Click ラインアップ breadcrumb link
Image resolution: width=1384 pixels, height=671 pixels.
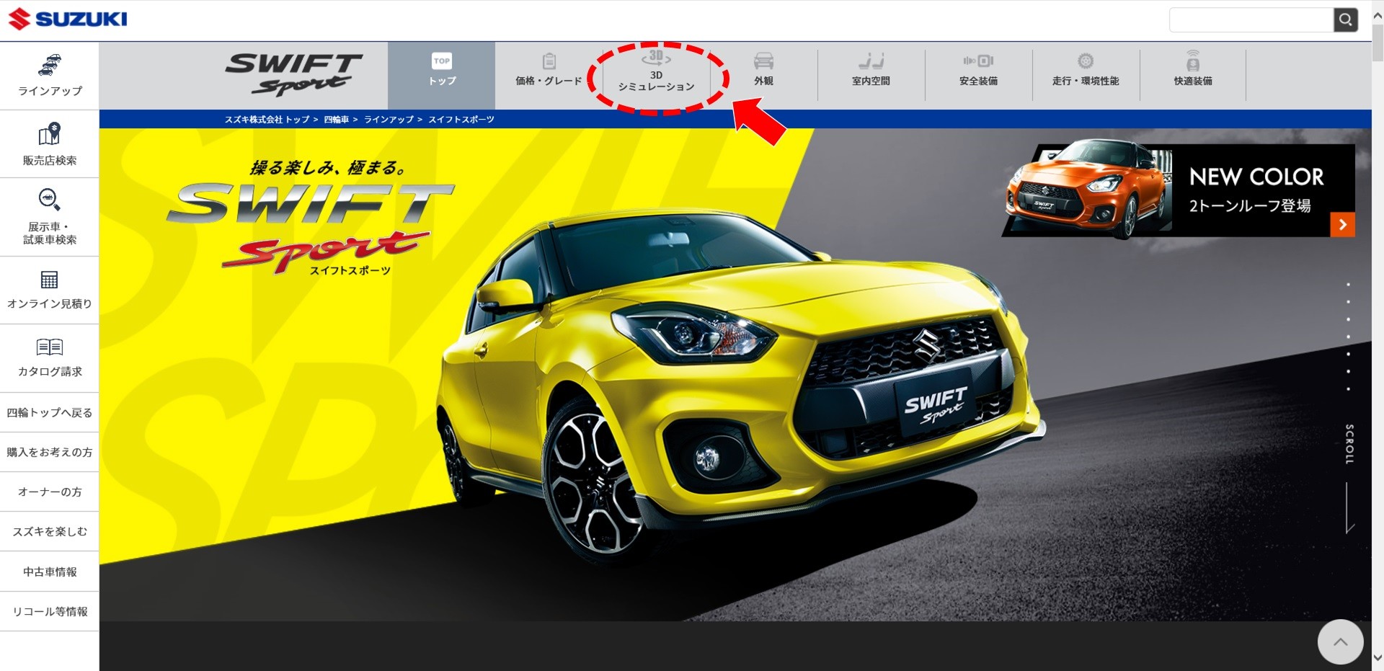[389, 120]
